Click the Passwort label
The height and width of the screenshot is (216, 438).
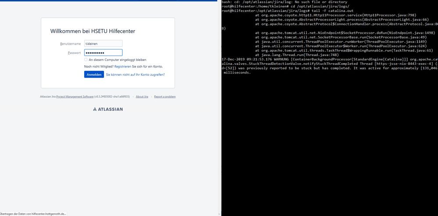[x=74, y=53]
